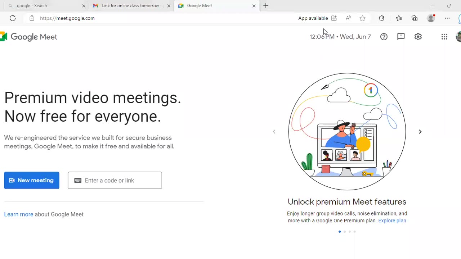Open the Google Meet Support help icon

point(384,36)
